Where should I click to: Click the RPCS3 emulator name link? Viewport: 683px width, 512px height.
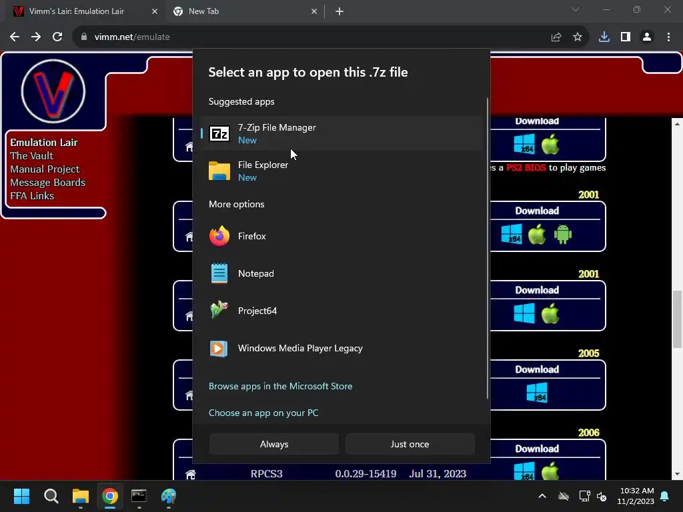[x=267, y=474]
